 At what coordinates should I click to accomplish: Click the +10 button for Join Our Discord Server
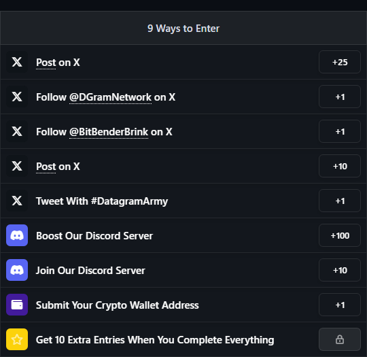[340, 270]
